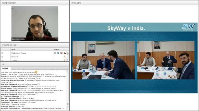Image resolution: width=199 pixels, height=111 pixels.
Task: Click Акимов Евгений's message 'айкидо в действии'
Action: click(x=19, y=94)
